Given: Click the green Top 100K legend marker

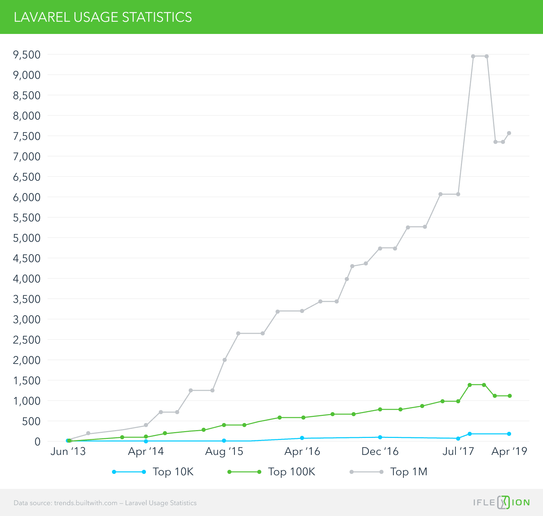Looking at the screenshot, I should [244, 472].
